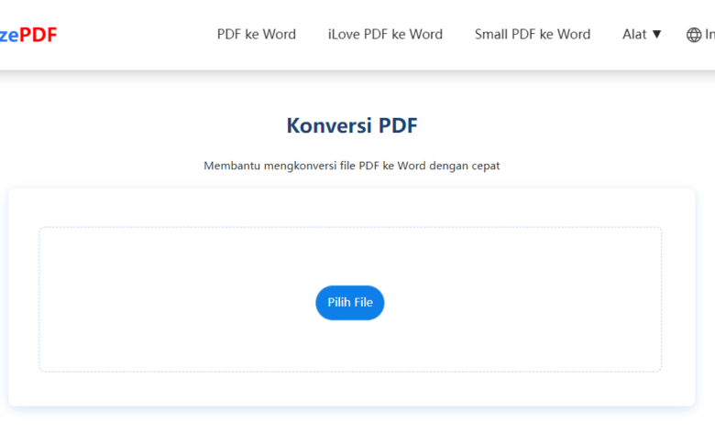Click the down triangle beside Alat
715x430 pixels.
click(656, 34)
